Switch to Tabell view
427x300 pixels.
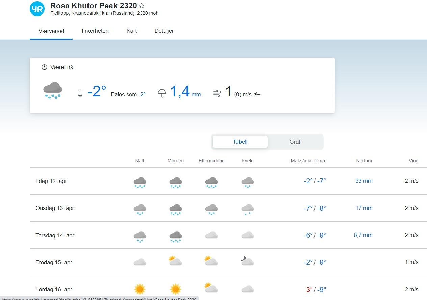pyautogui.click(x=240, y=142)
